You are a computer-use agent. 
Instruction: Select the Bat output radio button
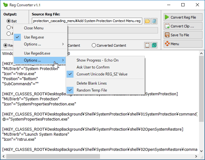point(9,21)
